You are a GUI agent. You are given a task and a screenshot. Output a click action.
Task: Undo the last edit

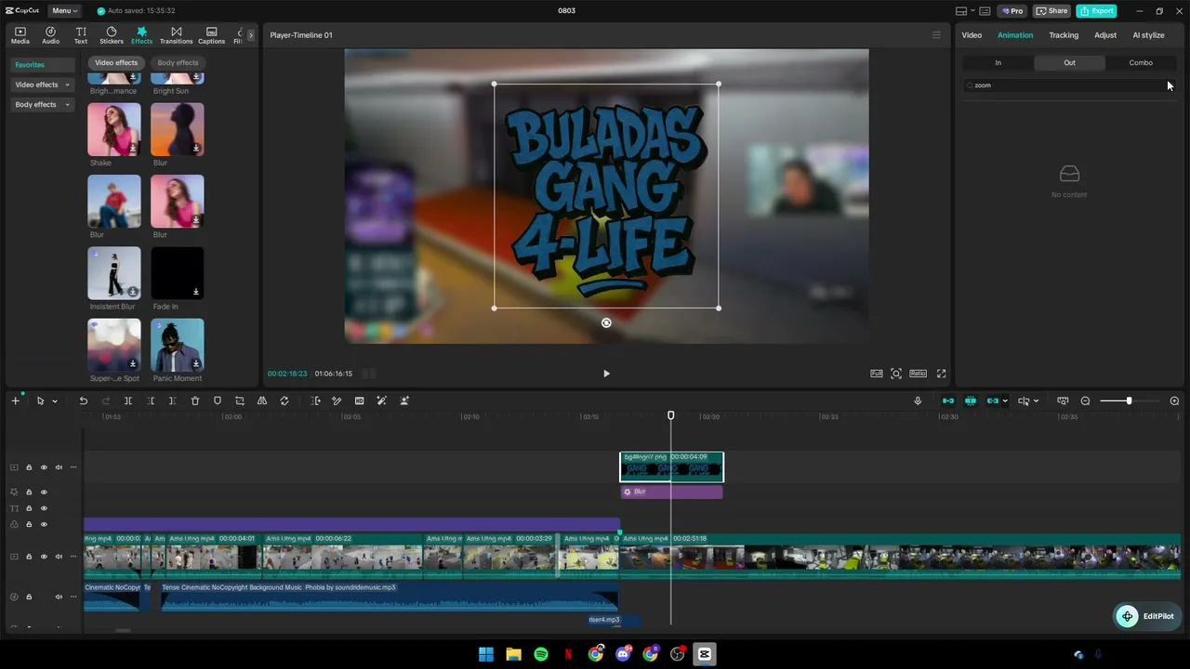tap(83, 401)
